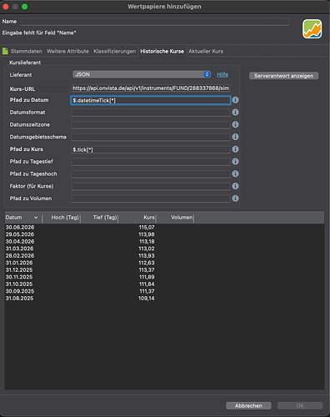Screen dimensions: 330x417
Task: Click the Kurs column header
Action: 137,218
